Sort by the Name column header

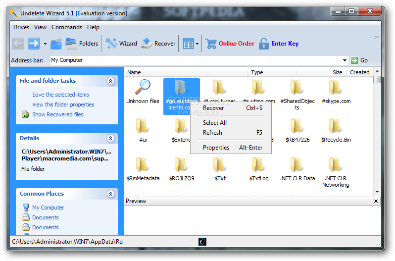click(x=186, y=72)
